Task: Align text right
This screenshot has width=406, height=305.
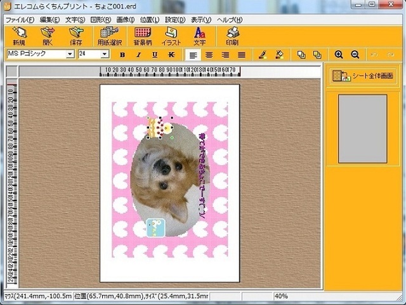Action: point(225,55)
